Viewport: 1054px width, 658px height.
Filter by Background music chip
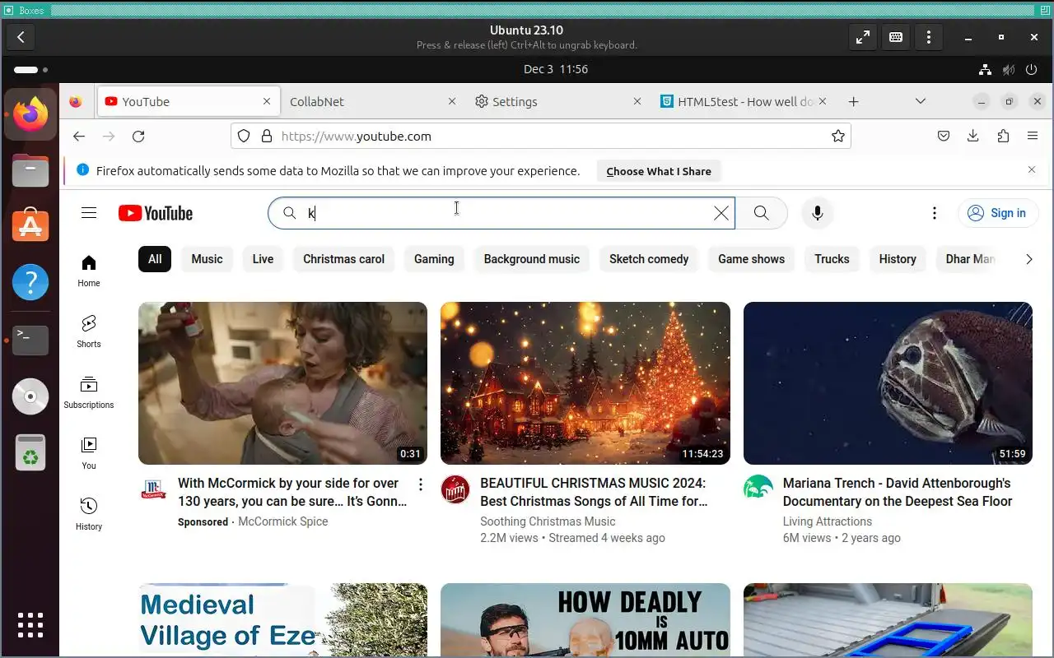click(x=532, y=259)
